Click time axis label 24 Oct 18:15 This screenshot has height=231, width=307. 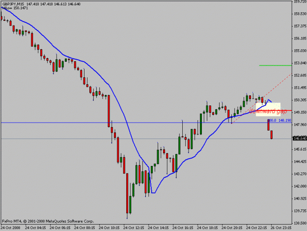(x=207, y=228)
